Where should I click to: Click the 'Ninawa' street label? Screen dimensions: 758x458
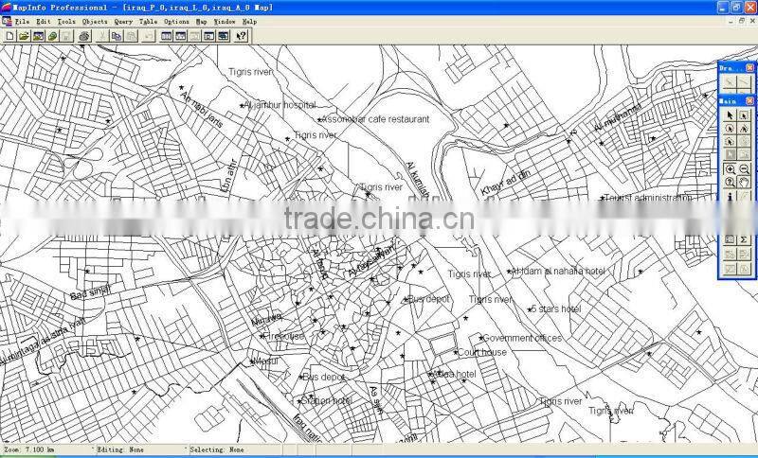(266, 319)
